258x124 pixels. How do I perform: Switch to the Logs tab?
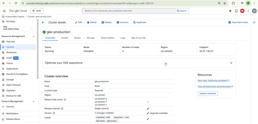[123, 38]
